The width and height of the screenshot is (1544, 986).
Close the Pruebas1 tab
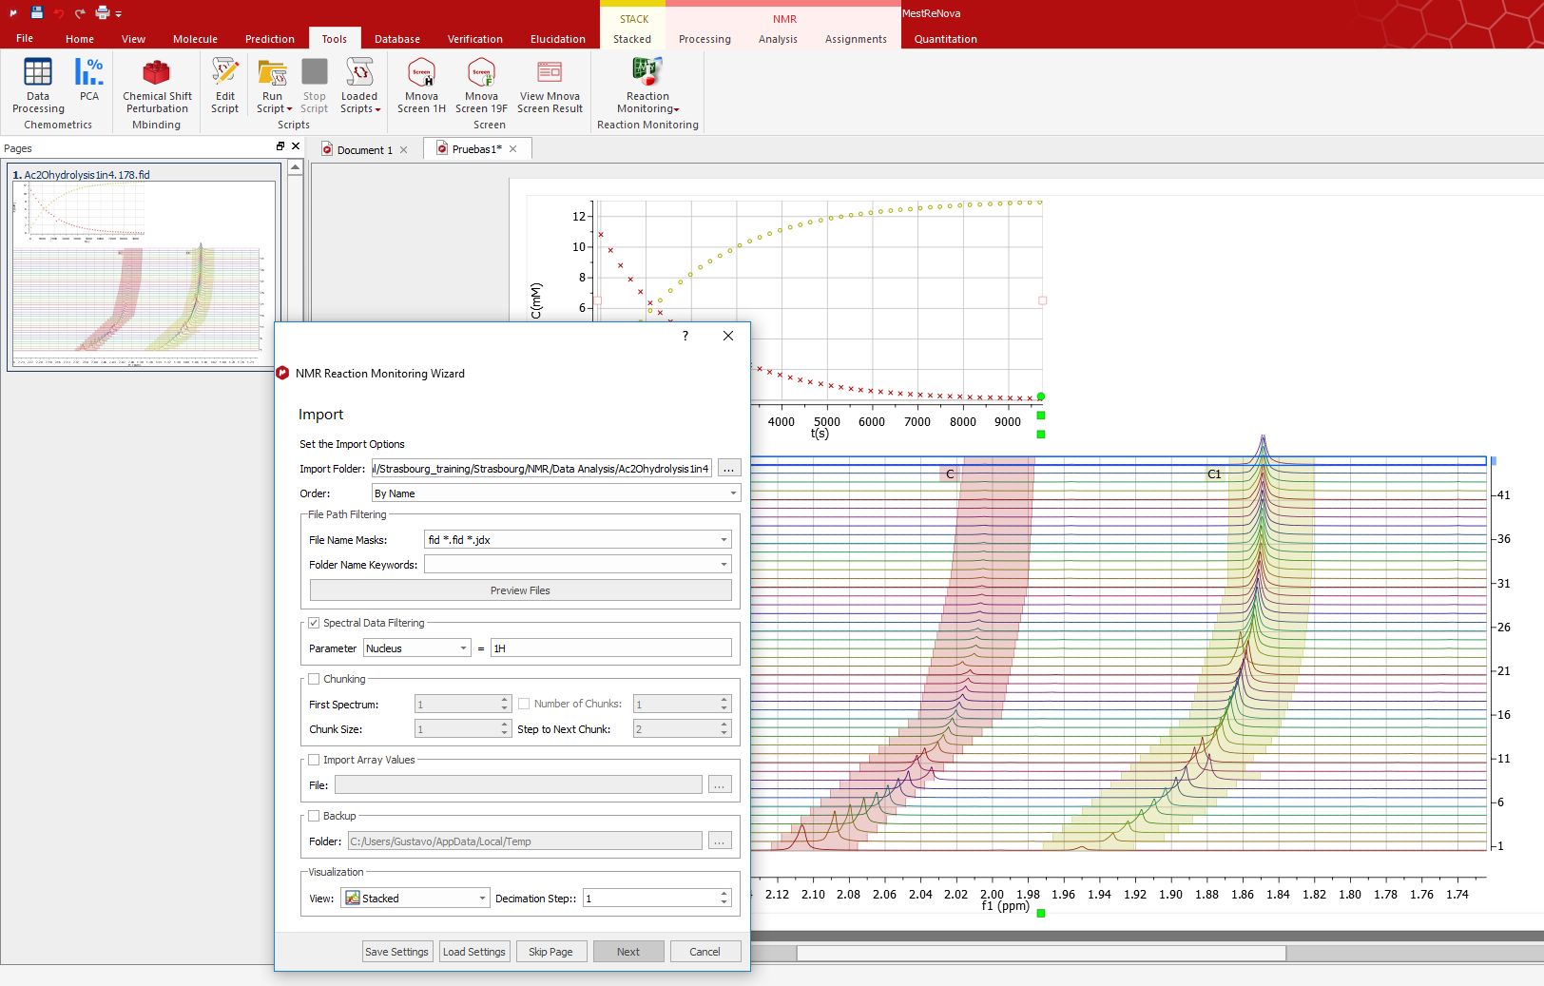[513, 149]
